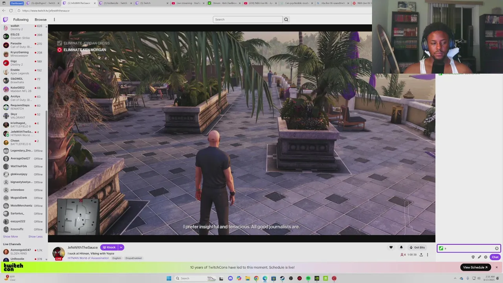Open the Windows Start menu
503x283 pixels.
pyautogui.click(x=169, y=278)
